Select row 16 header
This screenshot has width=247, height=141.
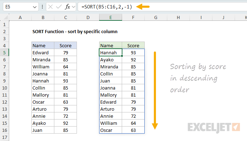point(5,130)
